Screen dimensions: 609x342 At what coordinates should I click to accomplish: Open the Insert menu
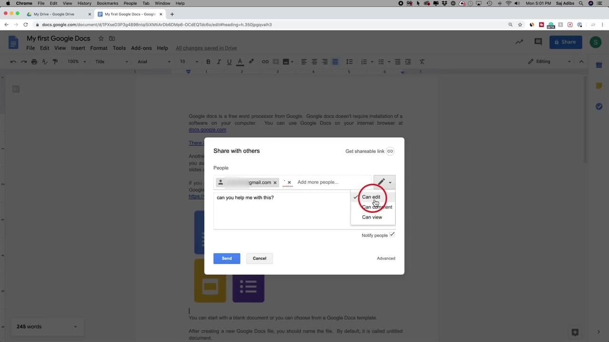point(78,48)
